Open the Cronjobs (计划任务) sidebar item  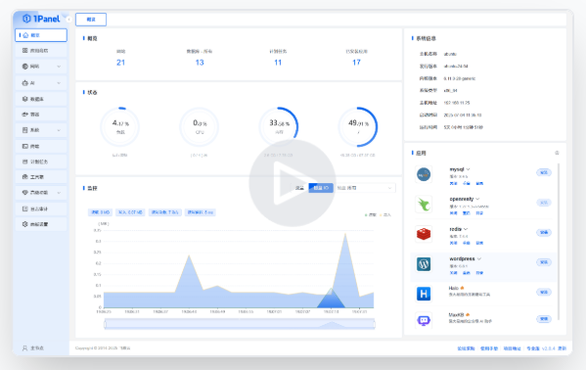point(41,162)
